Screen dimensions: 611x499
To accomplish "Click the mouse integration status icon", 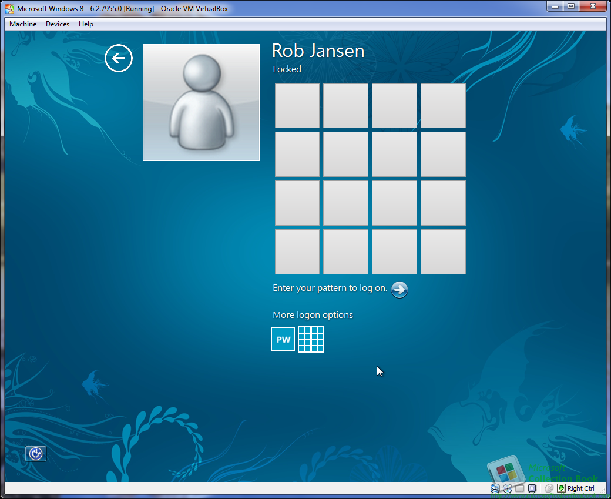I will (x=549, y=488).
